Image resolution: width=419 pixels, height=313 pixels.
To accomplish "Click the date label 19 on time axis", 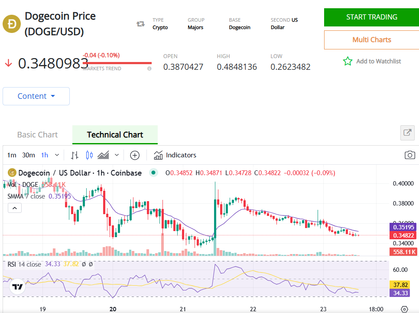I will pyautogui.click(x=42, y=309).
